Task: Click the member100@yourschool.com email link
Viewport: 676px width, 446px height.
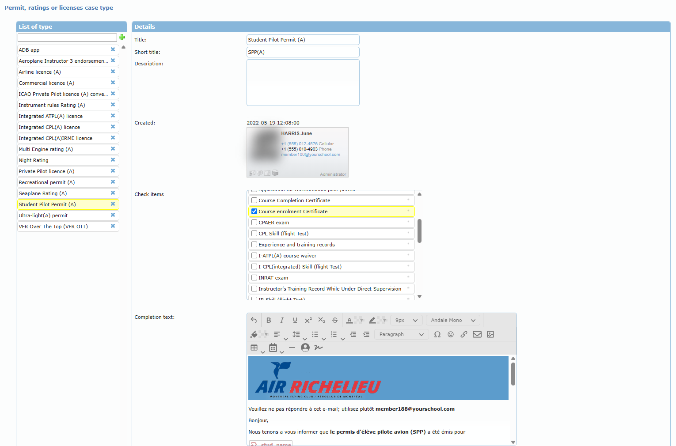Action: pyautogui.click(x=311, y=155)
